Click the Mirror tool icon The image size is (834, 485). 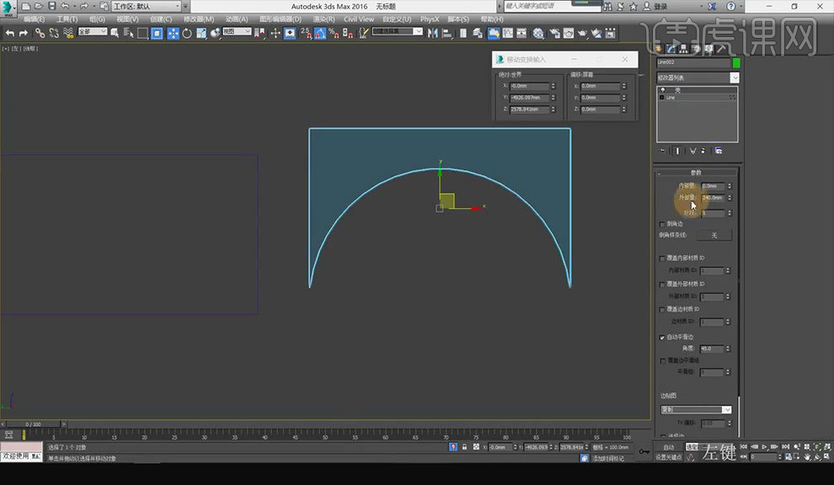coord(432,33)
